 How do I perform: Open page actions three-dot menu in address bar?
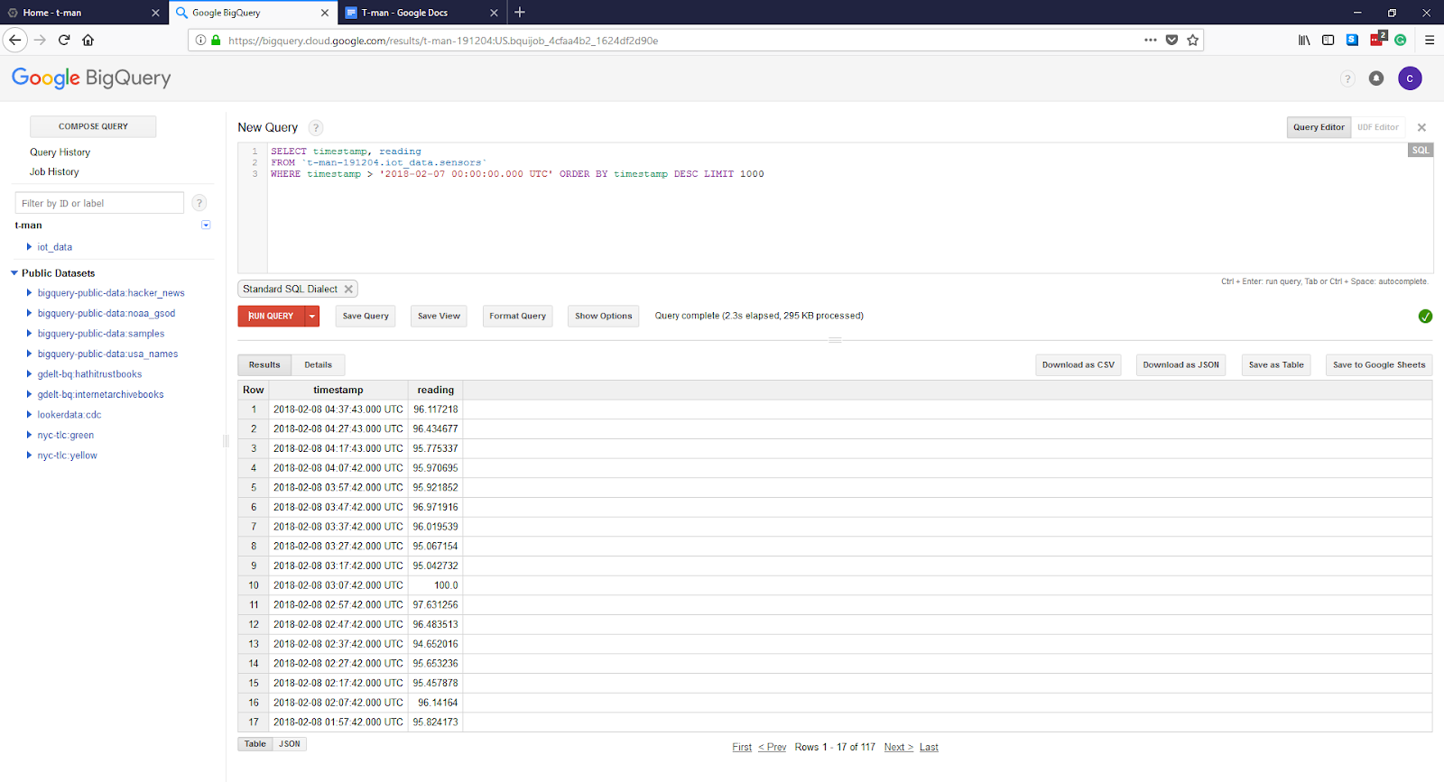click(x=1151, y=40)
